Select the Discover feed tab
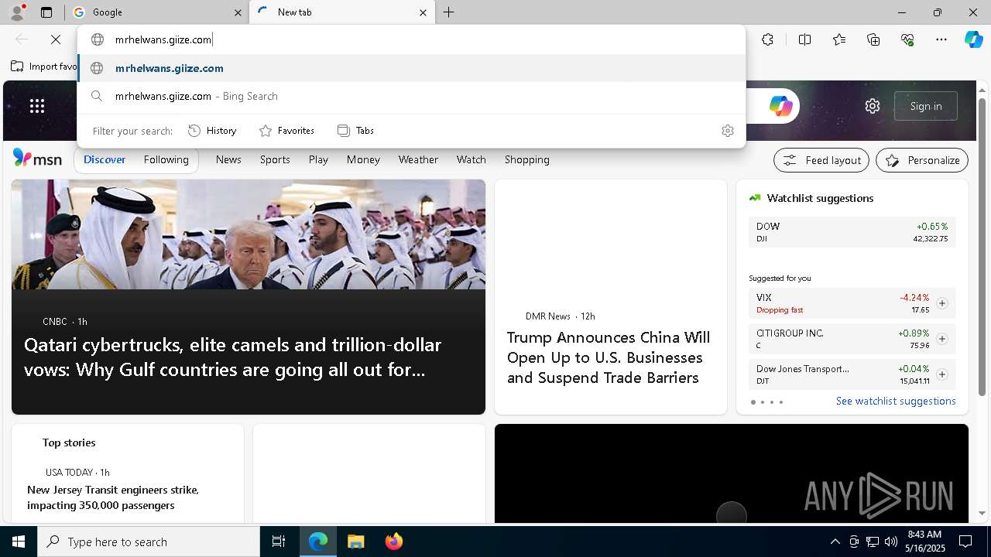The height and width of the screenshot is (557, 991). click(x=105, y=159)
